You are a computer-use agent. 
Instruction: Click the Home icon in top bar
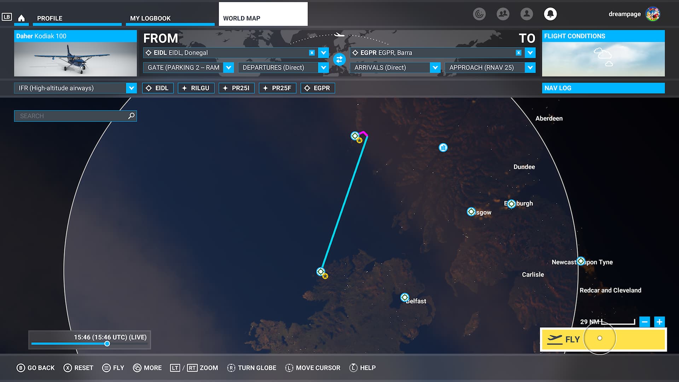[21, 18]
